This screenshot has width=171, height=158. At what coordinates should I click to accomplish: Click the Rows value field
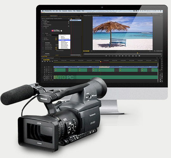(x=56, y=38)
